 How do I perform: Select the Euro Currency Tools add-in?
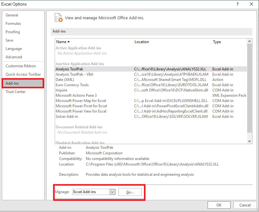click(72, 85)
